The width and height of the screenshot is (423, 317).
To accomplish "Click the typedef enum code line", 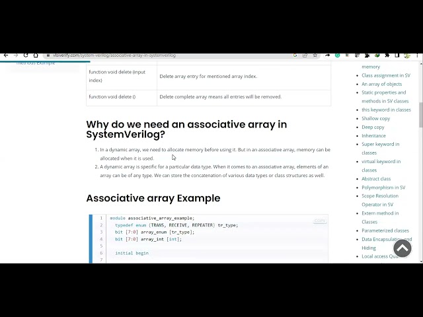I will click(176, 225).
